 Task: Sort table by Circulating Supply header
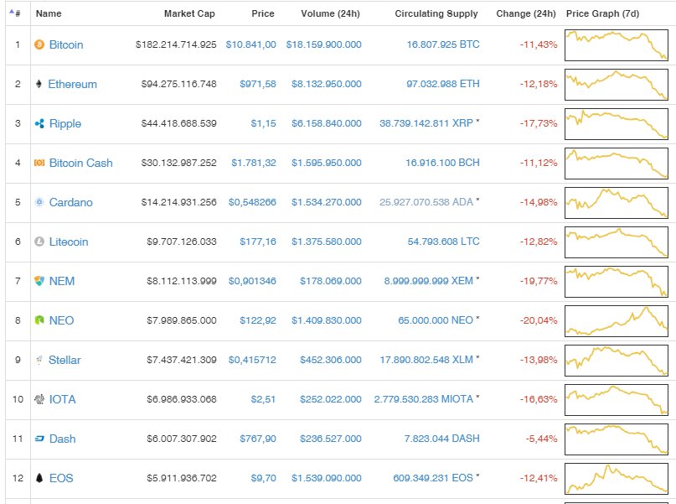[436, 13]
